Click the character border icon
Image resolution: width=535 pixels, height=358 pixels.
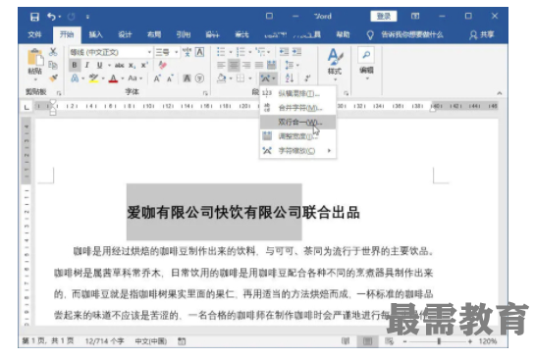tap(200, 52)
